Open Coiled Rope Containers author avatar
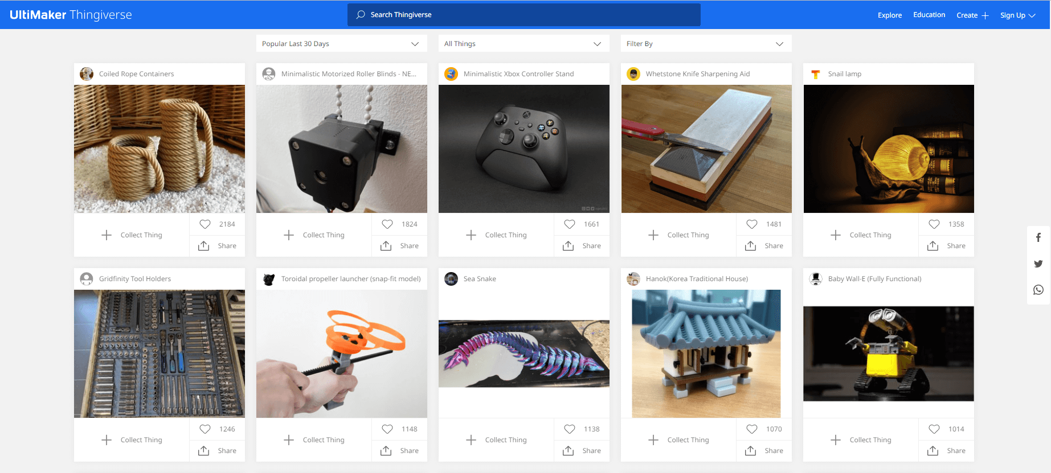Screen dimensions: 1051x473 (87, 74)
